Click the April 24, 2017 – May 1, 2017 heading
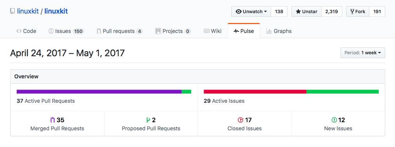This screenshot has height=147, width=395. (x=67, y=53)
